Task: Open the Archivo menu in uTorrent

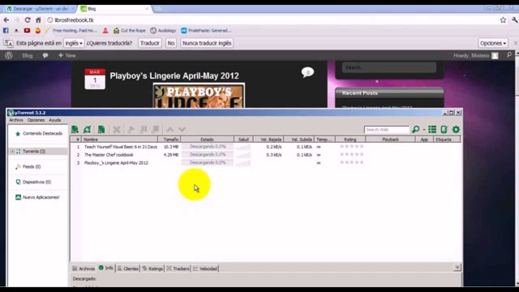Action: (x=16, y=120)
